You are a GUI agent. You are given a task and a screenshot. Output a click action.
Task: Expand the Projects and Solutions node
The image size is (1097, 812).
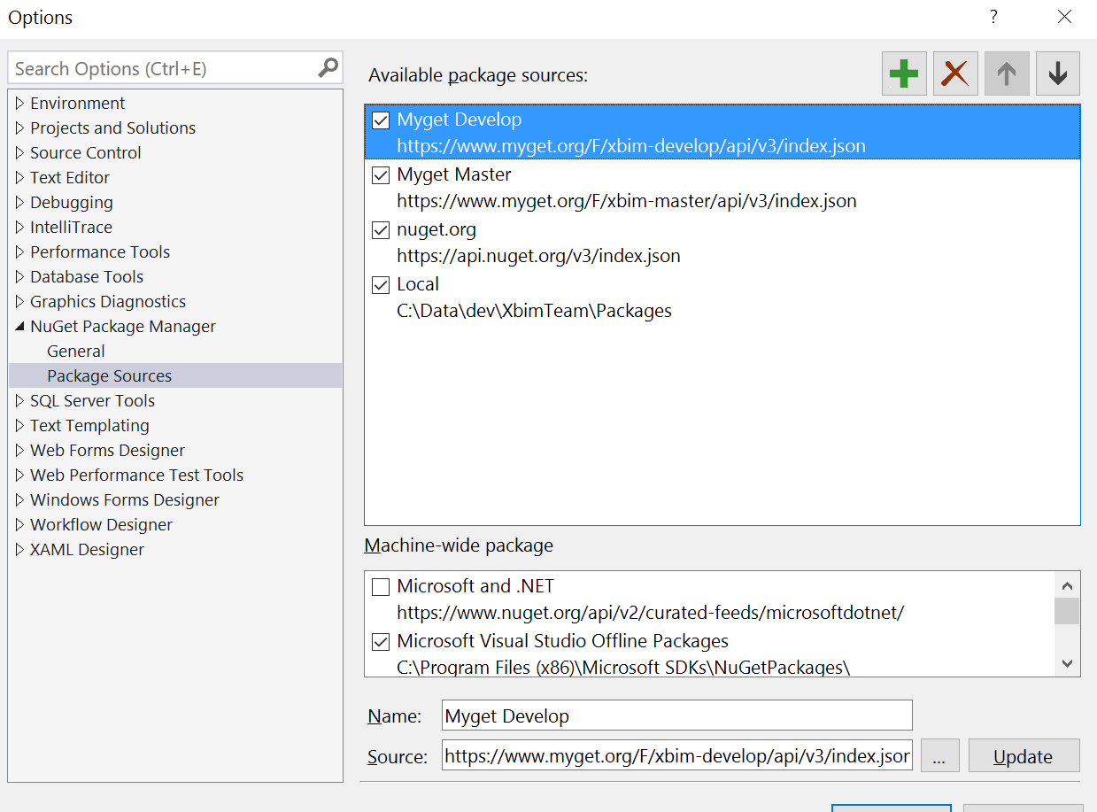[19, 128]
